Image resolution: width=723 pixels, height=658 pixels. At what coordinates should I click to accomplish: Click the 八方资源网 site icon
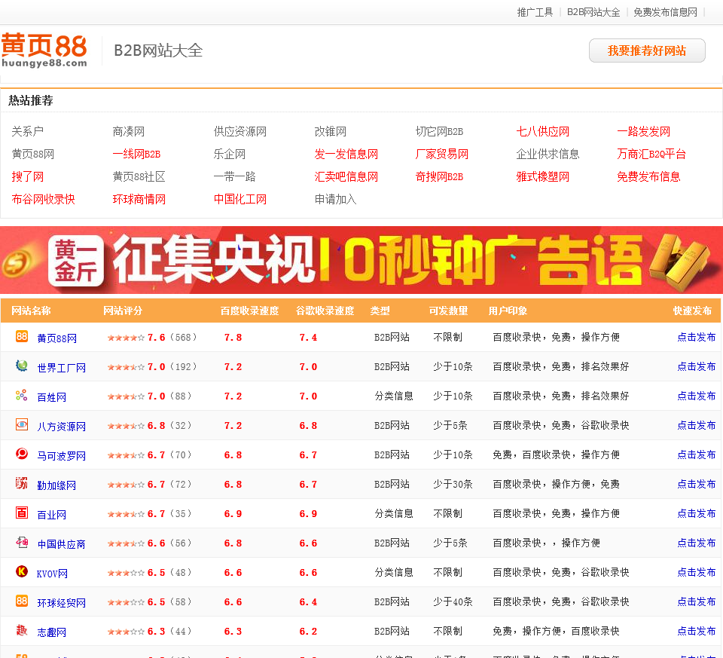pyautogui.click(x=22, y=424)
